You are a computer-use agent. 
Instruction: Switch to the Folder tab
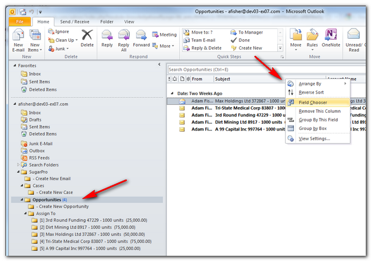pos(107,22)
